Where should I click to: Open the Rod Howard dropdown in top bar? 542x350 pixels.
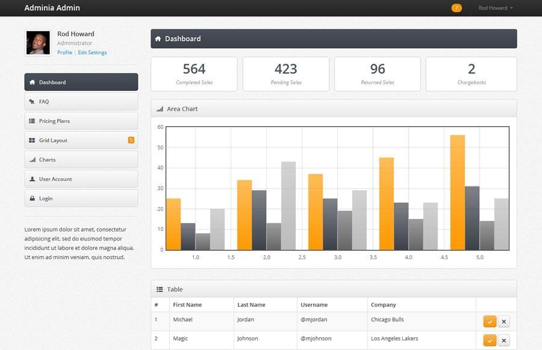pos(496,8)
